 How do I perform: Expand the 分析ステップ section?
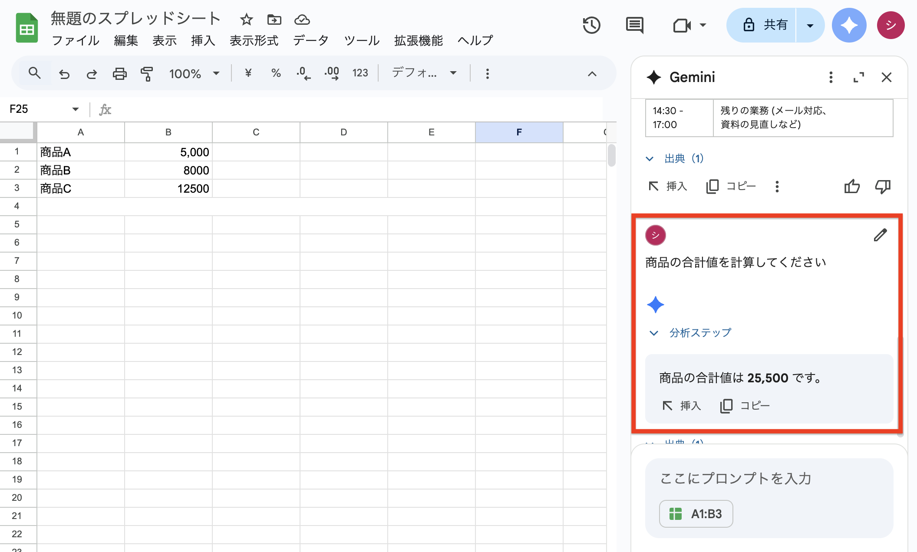[x=690, y=333]
